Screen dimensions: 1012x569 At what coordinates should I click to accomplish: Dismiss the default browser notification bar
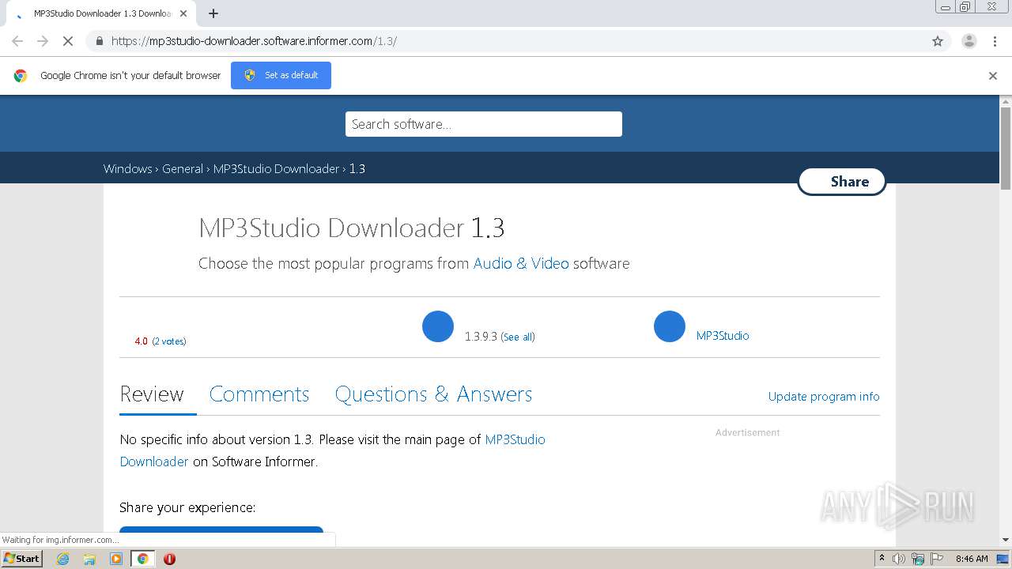click(x=993, y=76)
